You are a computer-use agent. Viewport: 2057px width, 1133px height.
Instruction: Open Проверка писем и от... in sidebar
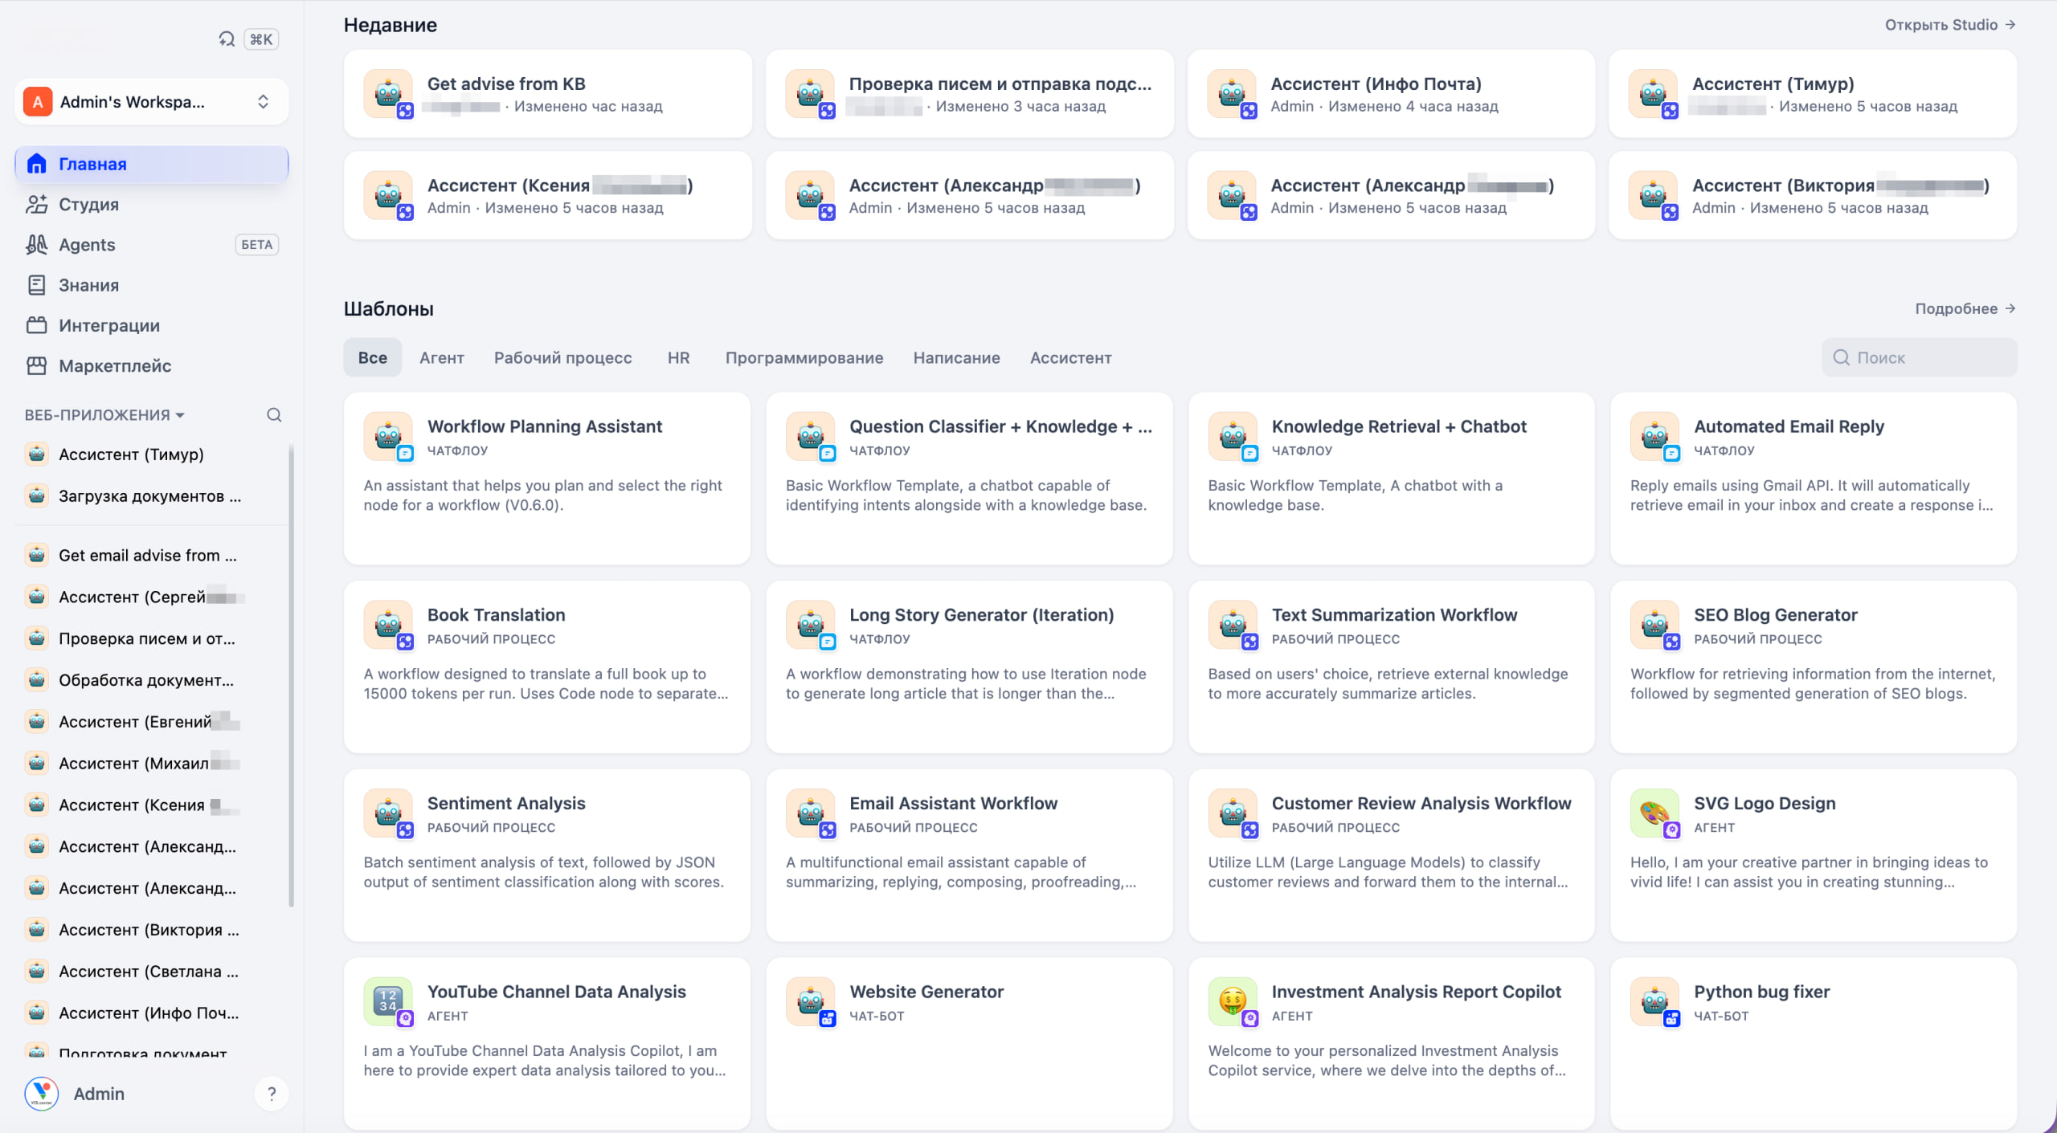(152, 638)
